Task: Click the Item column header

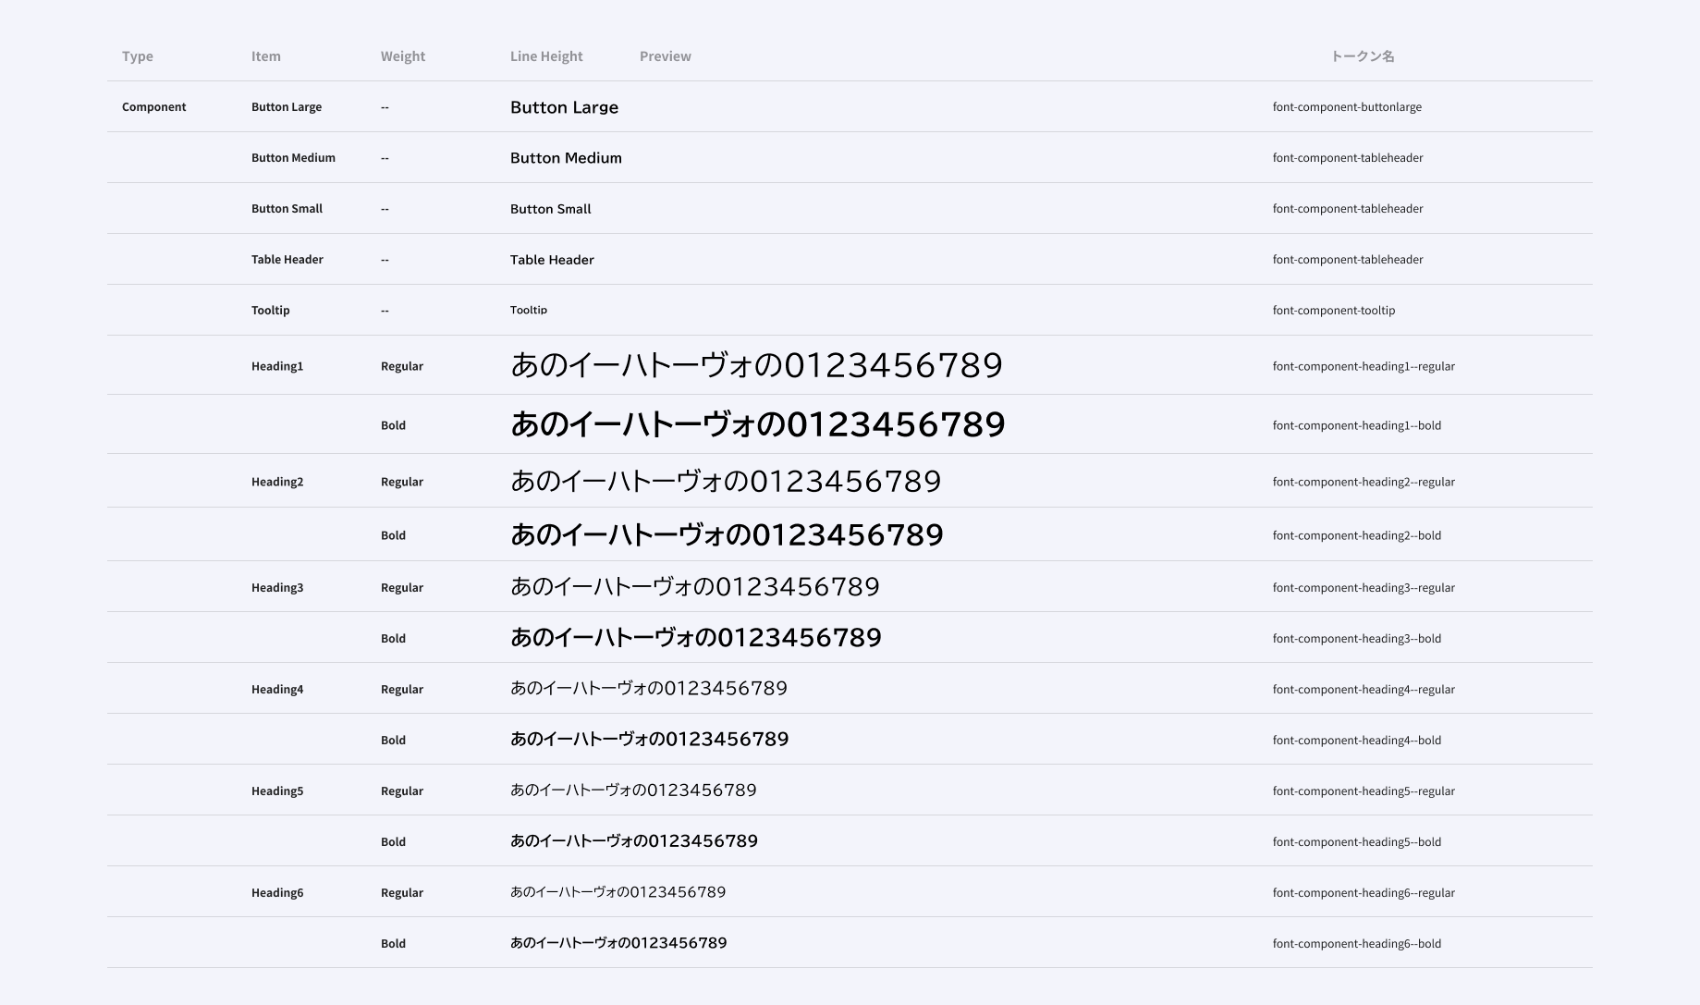Action: tap(266, 55)
